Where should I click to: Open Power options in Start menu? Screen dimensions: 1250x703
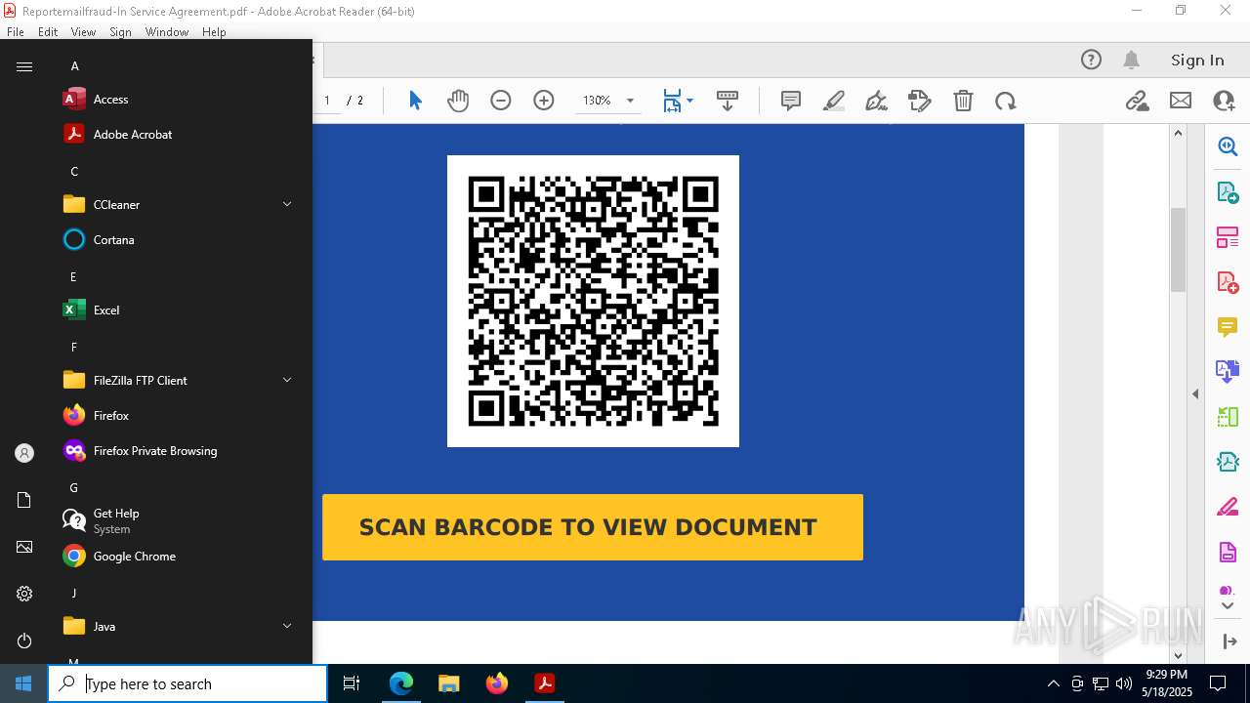(x=24, y=641)
